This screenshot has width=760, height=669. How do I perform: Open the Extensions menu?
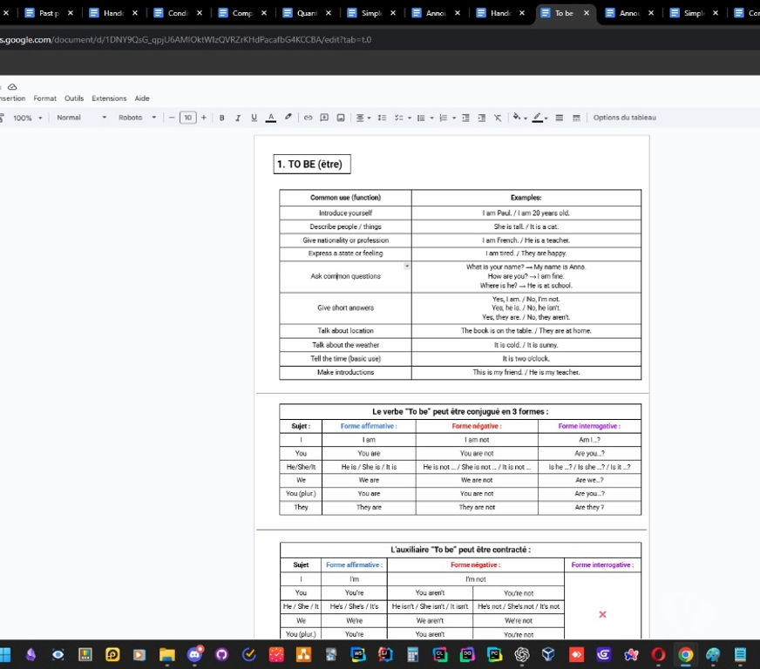tap(109, 98)
